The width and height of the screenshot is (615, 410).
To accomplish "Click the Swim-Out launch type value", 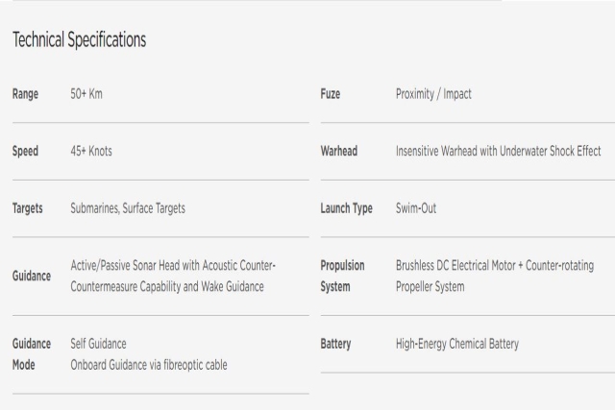I will (x=416, y=208).
